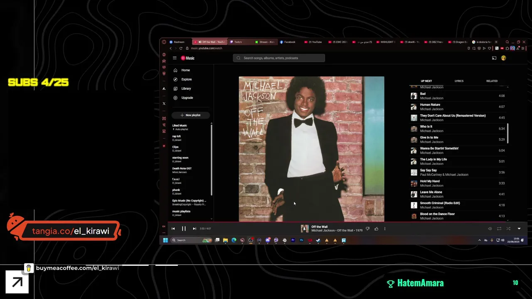532x299 pixels.
Task: Play Blood on the Dance Floor
Action: (458, 216)
